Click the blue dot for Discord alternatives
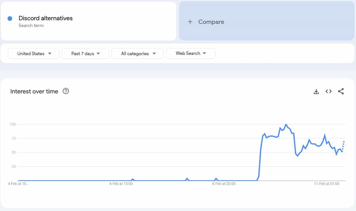Viewport: 356px width, 211px height. pyautogui.click(x=10, y=18)
